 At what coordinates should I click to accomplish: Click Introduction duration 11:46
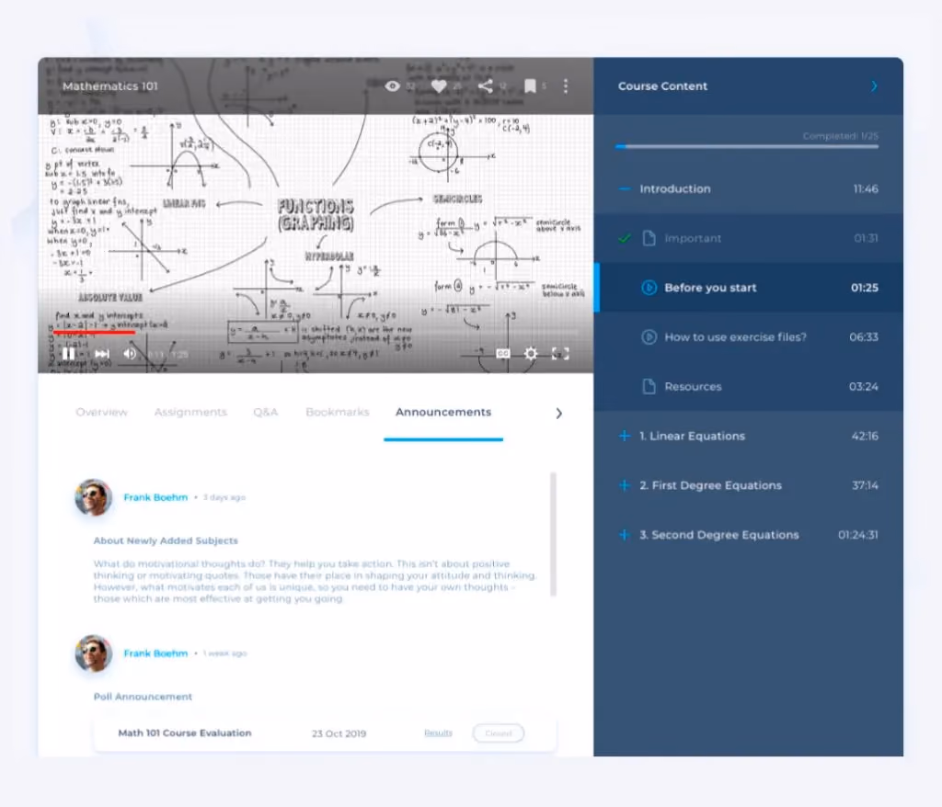point(866,188)
